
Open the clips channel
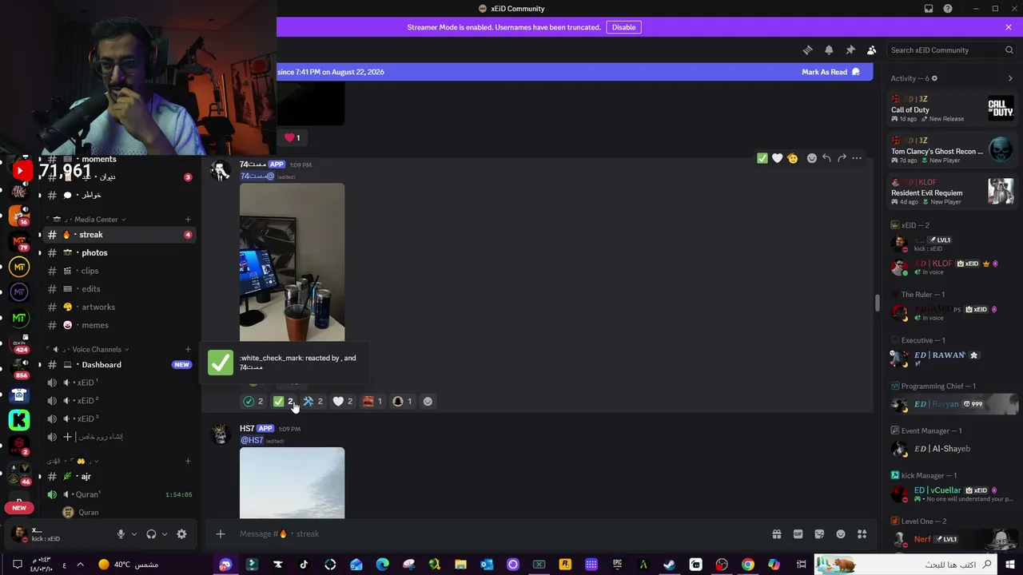tap(120, 271)
